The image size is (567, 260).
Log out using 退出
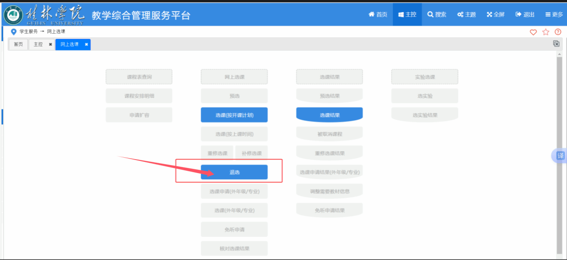[x=525, y=14]
